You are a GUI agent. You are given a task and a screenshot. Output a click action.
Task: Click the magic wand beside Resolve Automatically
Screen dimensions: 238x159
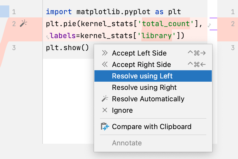(104, 99)
